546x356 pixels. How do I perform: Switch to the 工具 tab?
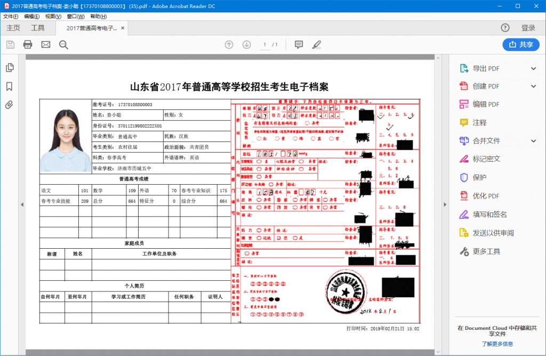(38, 28)
